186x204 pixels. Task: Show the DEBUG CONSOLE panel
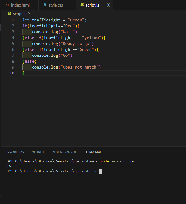[x=65, y=152]
